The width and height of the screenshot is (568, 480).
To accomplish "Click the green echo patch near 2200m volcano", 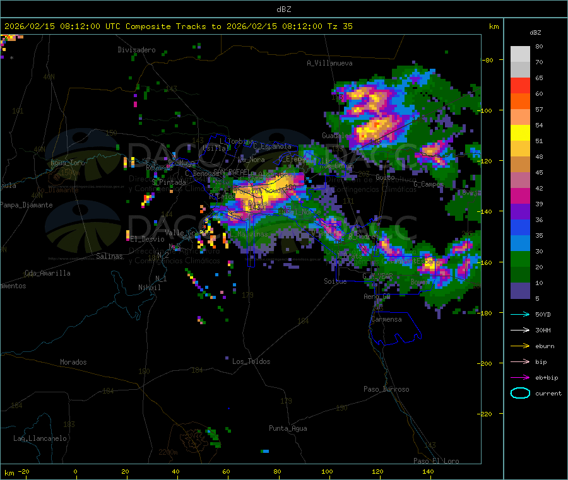I will [214, 438].
